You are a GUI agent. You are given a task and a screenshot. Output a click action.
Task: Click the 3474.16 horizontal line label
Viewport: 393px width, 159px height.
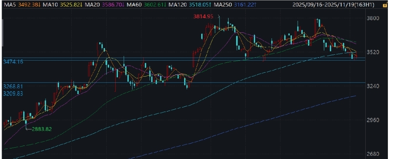(x=13, y=62)
